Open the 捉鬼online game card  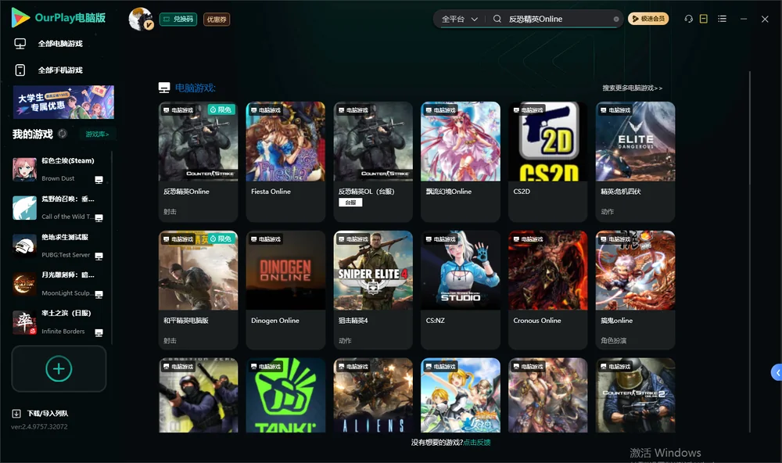635,290
